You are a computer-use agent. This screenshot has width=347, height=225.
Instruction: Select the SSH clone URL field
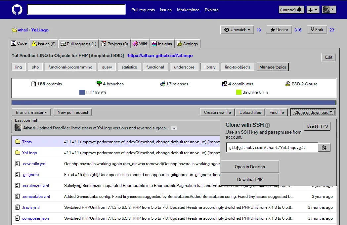(x=272, y=148)
